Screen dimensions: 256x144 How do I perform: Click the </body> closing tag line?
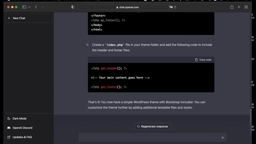point(96,25)
